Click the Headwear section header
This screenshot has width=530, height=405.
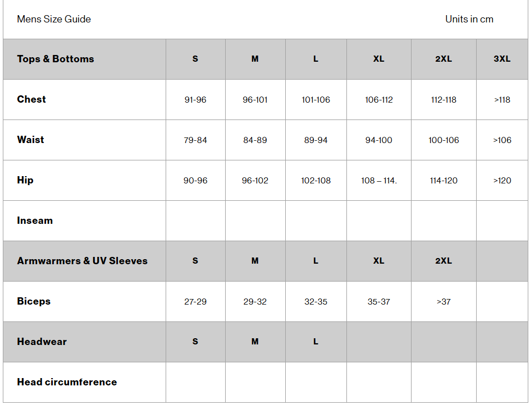42,342
